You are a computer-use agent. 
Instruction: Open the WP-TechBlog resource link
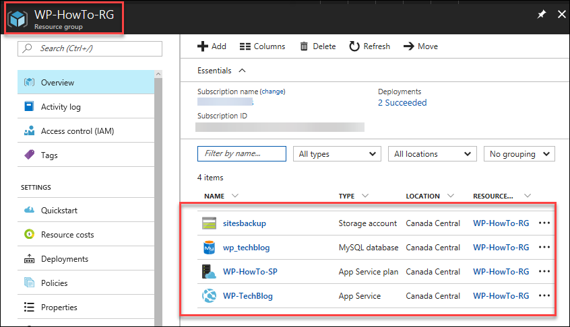247,296
